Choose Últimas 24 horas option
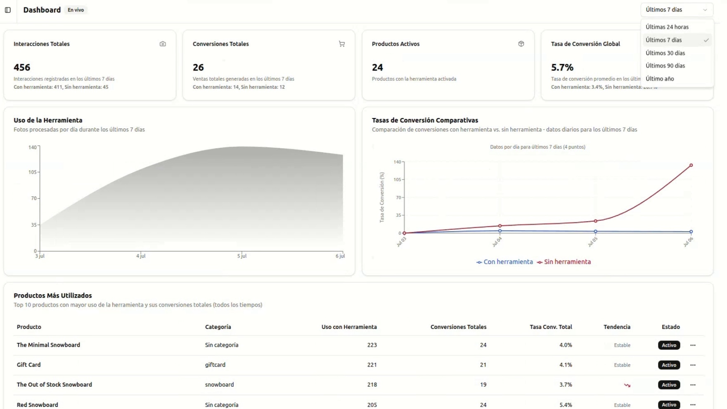 point(667,26)
